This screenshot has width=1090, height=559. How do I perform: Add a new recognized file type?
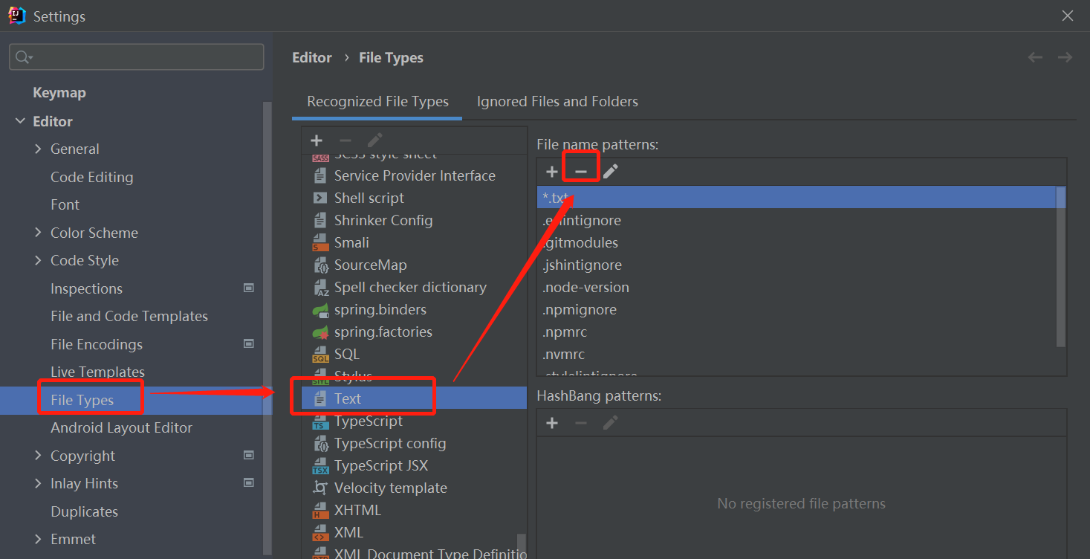317,140
